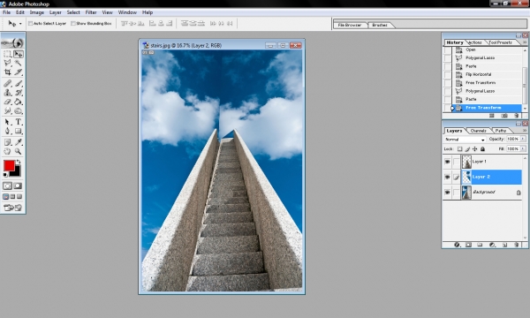The height and width of the screenshot is (318, 530).
Task: Reset default foreground and background colors
Action: pyautogui.click(x=5, y=174)
